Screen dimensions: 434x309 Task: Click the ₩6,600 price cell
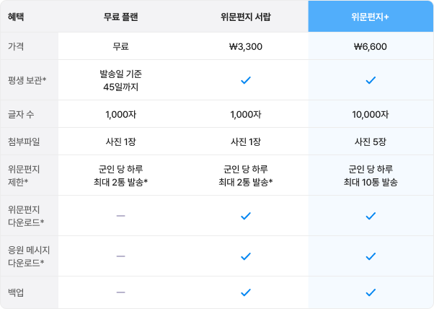(x=371, y=46)
